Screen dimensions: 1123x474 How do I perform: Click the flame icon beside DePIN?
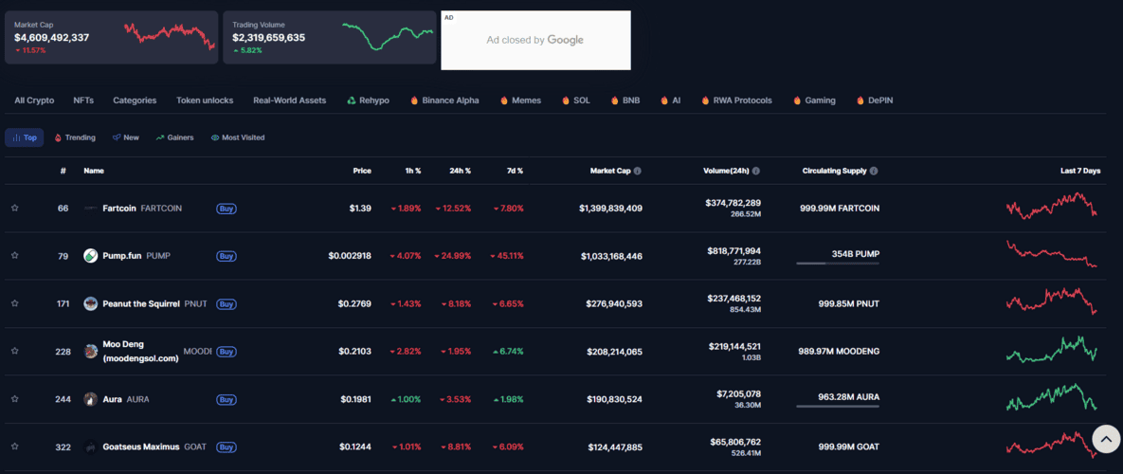click(860, 100)
